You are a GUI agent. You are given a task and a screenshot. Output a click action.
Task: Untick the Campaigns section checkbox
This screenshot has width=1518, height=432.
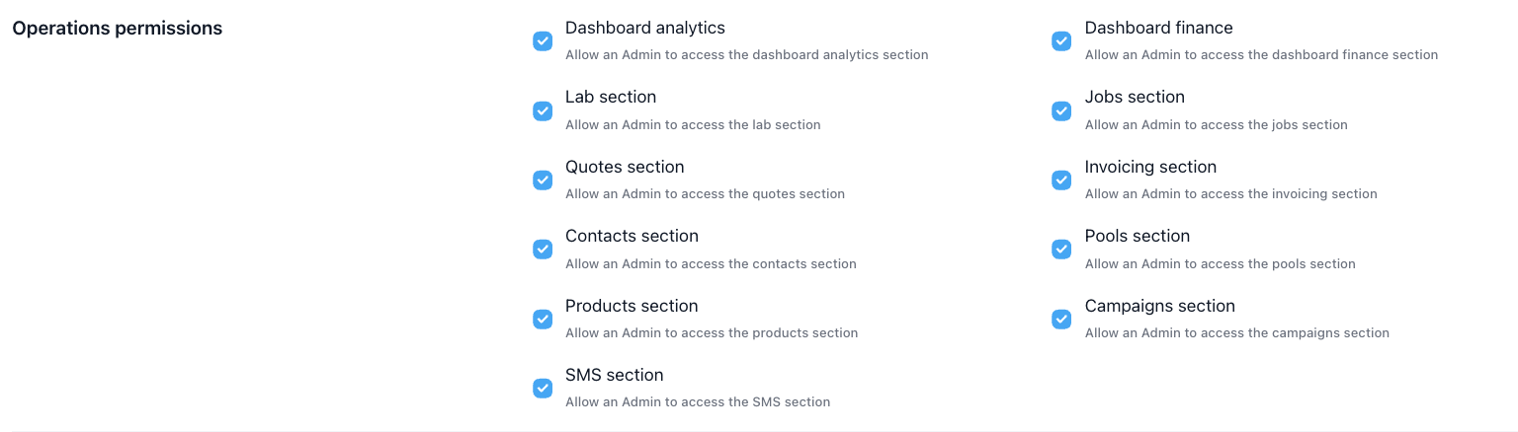[x=1061, y=320]
